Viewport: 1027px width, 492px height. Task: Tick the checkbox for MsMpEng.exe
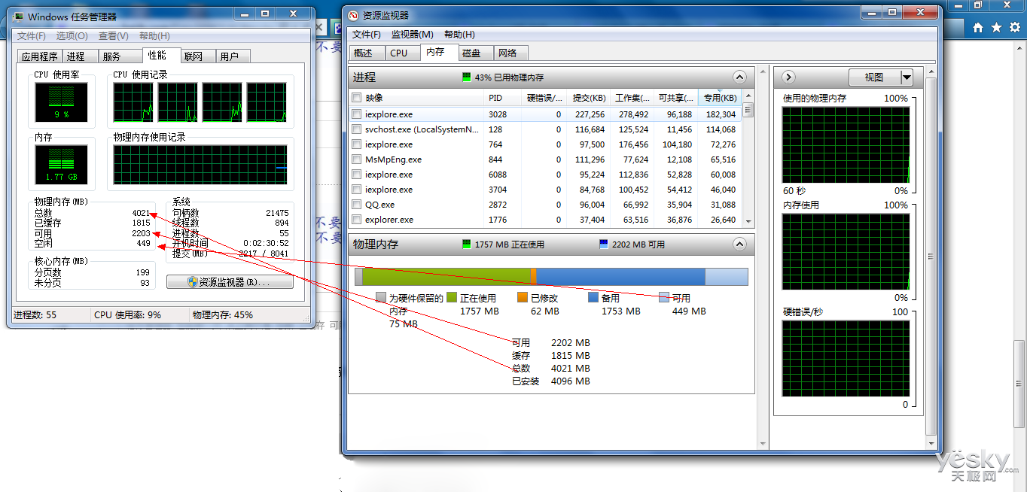coord(357,159)
